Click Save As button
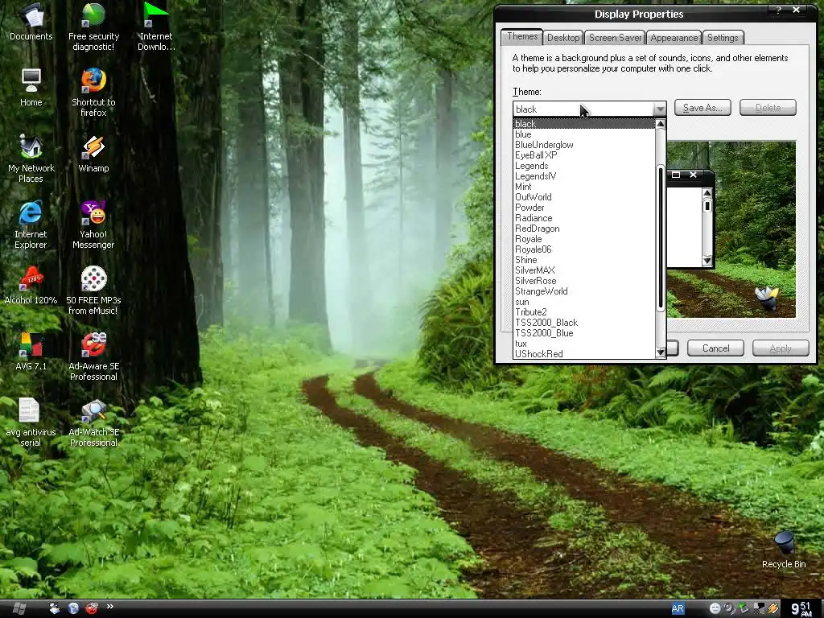Screen dimensions: 824x618 pos(702,108)
